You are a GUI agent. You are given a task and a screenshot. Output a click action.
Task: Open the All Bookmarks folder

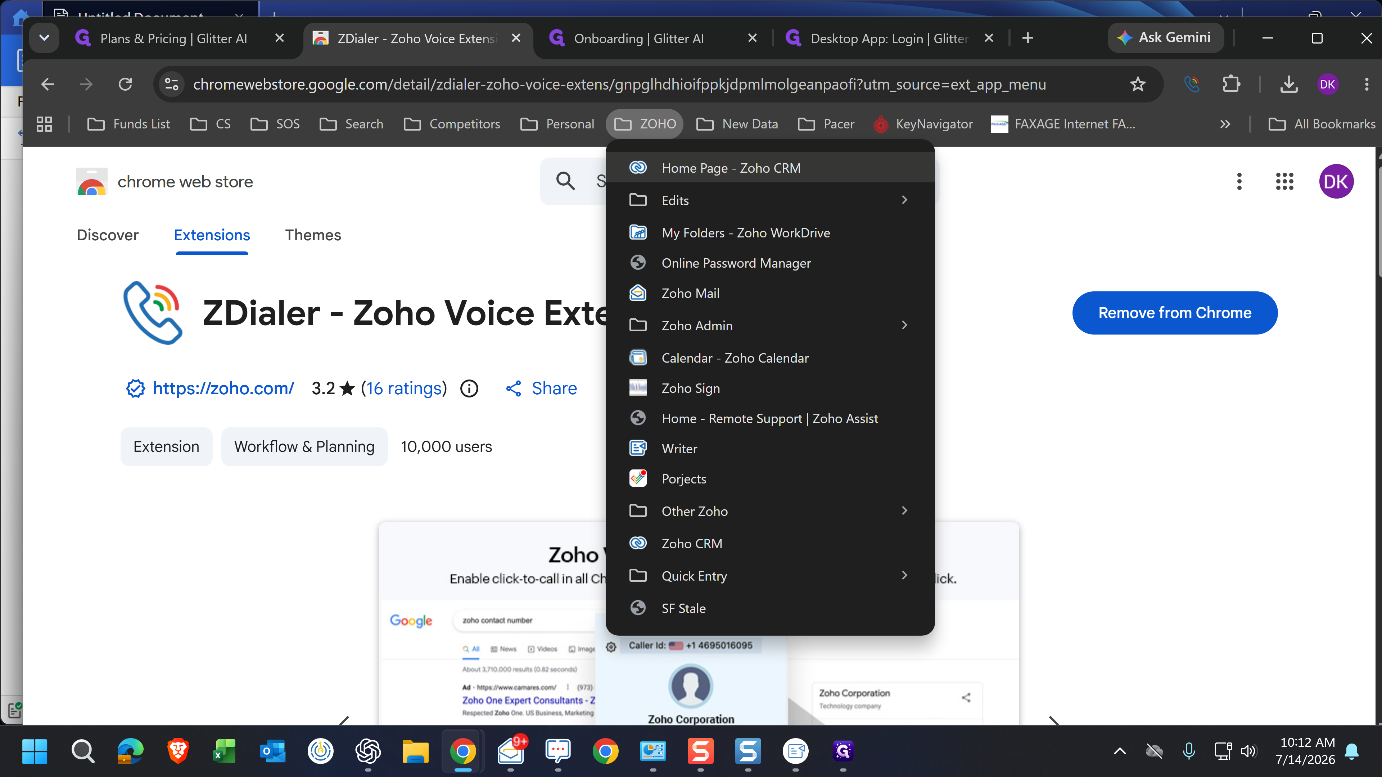pos(1322,124)
